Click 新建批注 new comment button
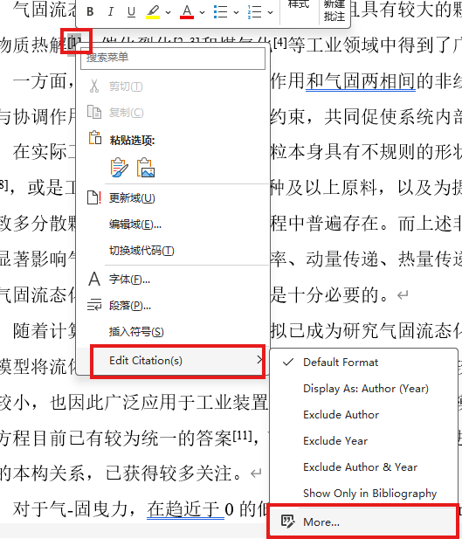The height and width of the screenshot is (539, 462). click(334, 10)
